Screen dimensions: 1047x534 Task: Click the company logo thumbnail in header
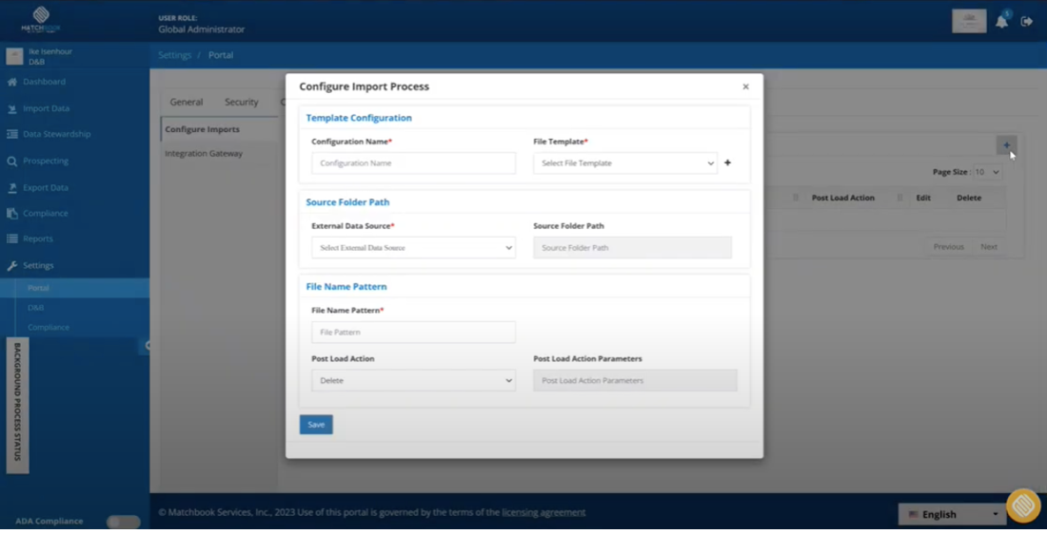pyautogui.click(x=969, y=21)
